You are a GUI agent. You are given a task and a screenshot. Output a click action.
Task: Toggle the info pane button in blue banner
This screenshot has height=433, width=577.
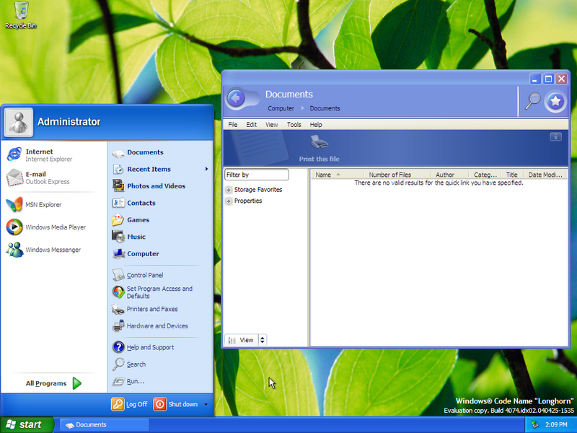[555, 137]
